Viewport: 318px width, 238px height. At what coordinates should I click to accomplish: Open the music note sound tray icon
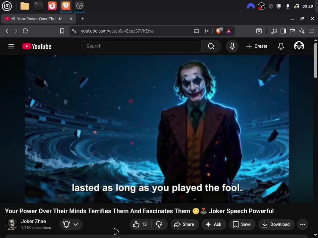[x=296, y=7]
